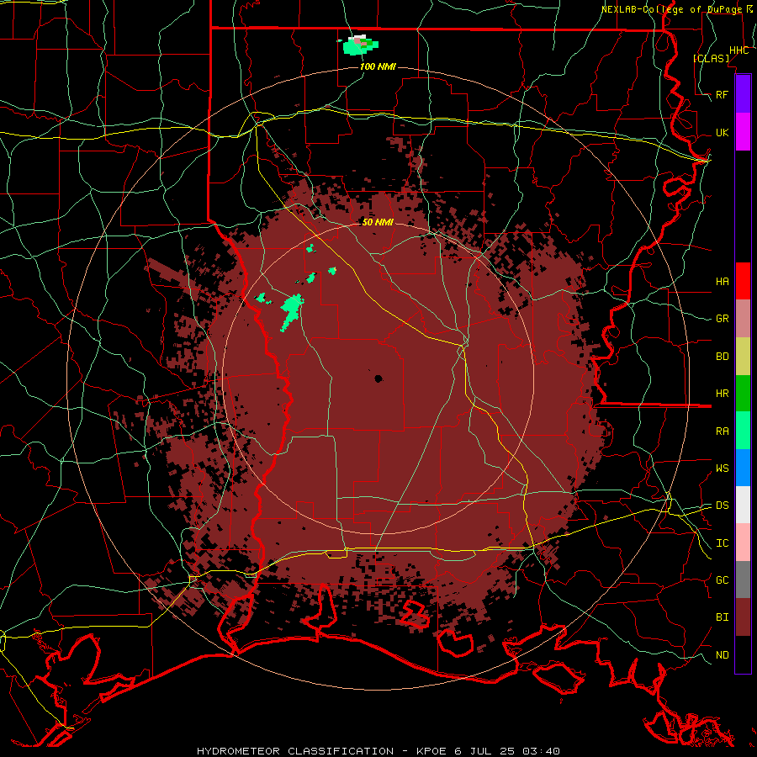Image resolution: width=757 pixels, height=757 pixels.
Task: Click the BI brown legend swatch
Action: pos(743,617)
